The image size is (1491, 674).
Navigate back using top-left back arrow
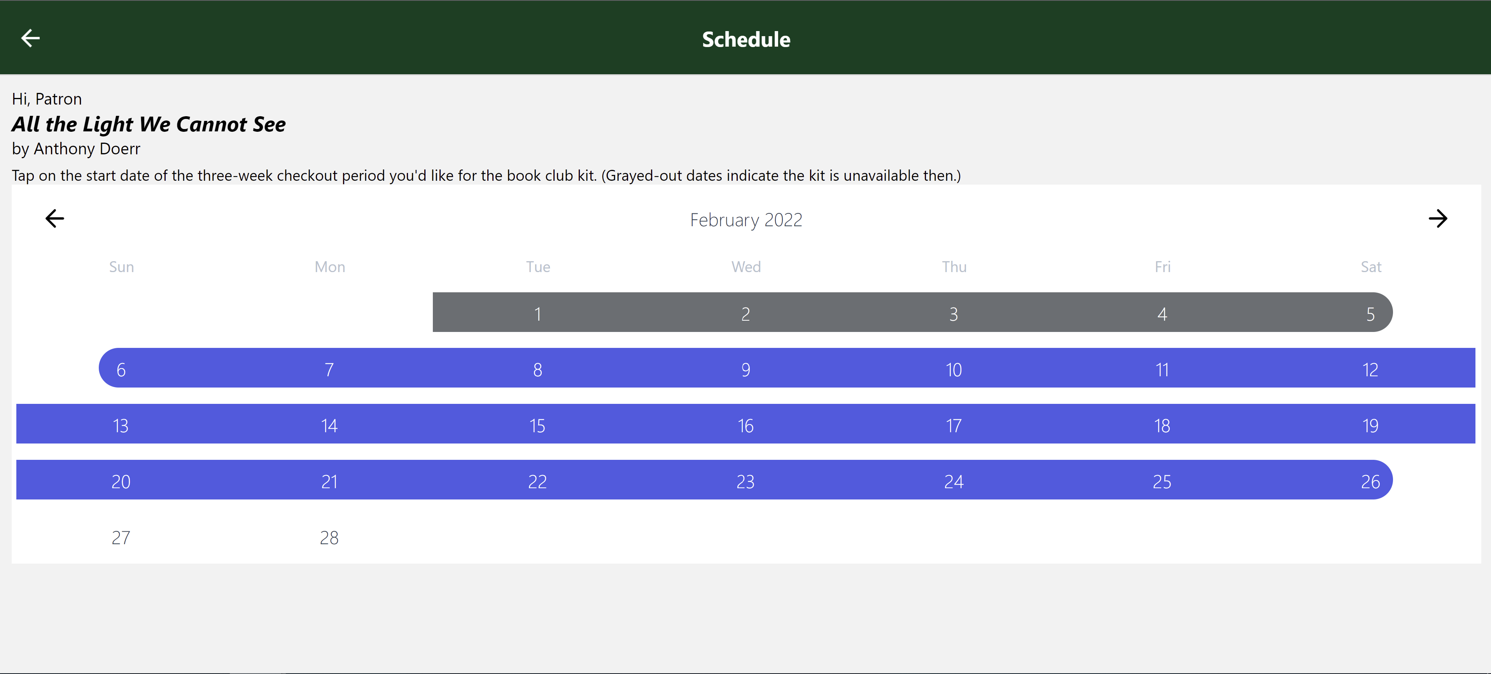coord(28,38)
